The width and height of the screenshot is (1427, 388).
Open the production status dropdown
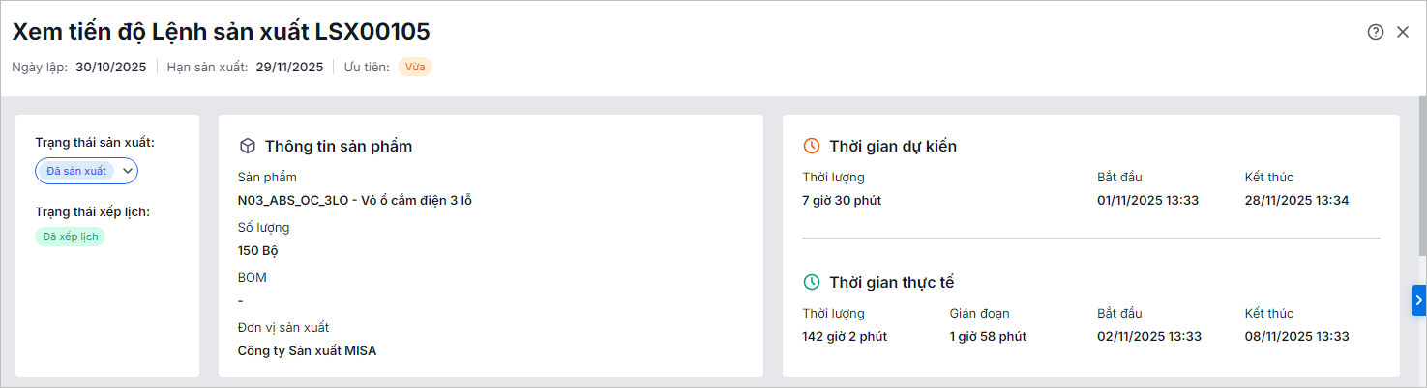(x=86, y=171)
